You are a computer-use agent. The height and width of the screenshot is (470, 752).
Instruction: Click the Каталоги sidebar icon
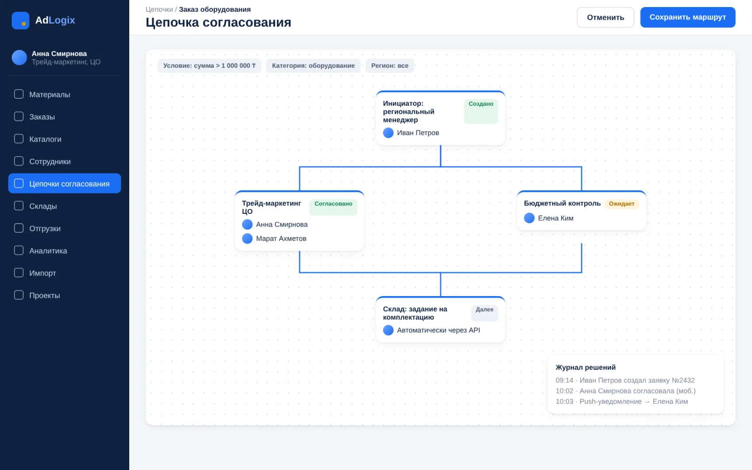(19, 139)
